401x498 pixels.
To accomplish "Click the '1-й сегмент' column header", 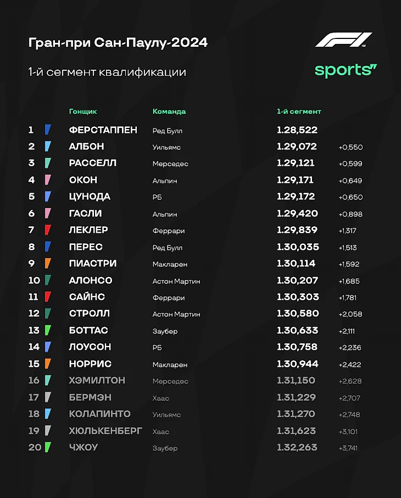I will [x=299, y=111].
